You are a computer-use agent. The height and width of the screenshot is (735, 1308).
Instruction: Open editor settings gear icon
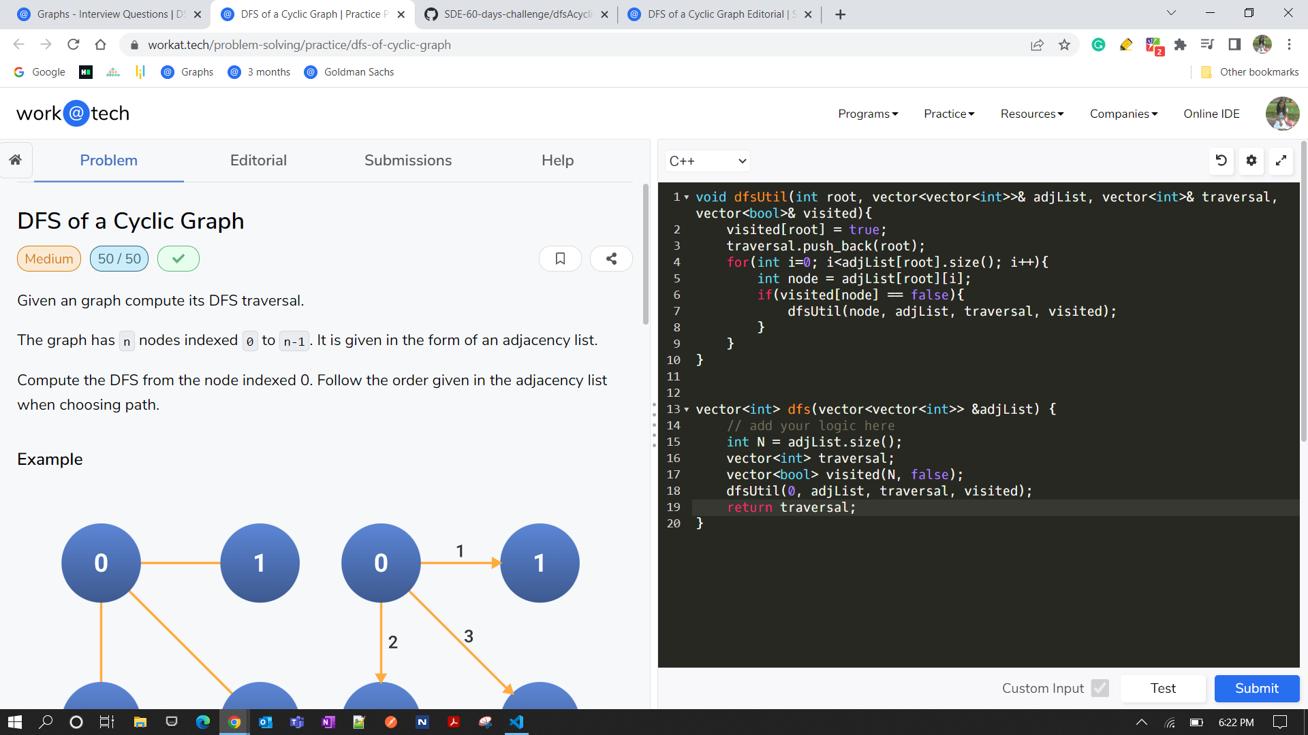pos(1251,161)
